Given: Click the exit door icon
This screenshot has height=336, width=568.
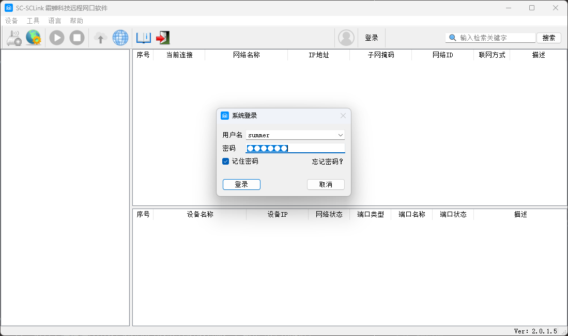Looking at the screenshot, I should click(163, 38).
